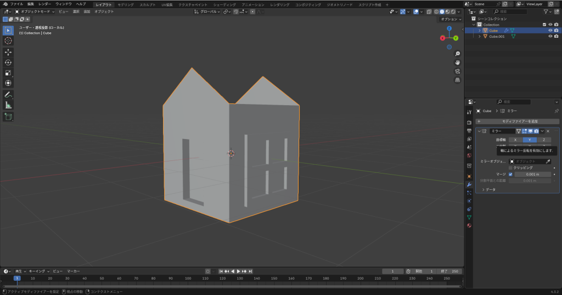Screen dimensions: 562x295
Task: Click the 3D Cursor tool
Action: (x=8, y=41)
